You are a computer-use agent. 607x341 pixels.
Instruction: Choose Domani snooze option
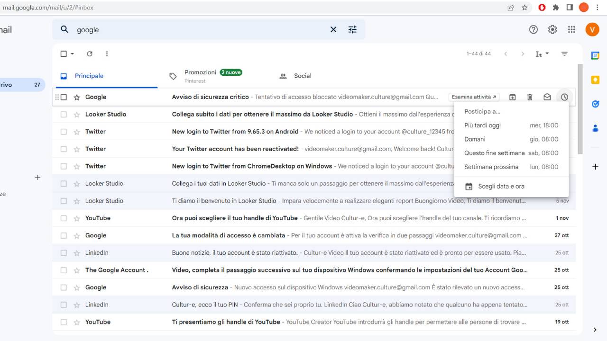[511, 139]
